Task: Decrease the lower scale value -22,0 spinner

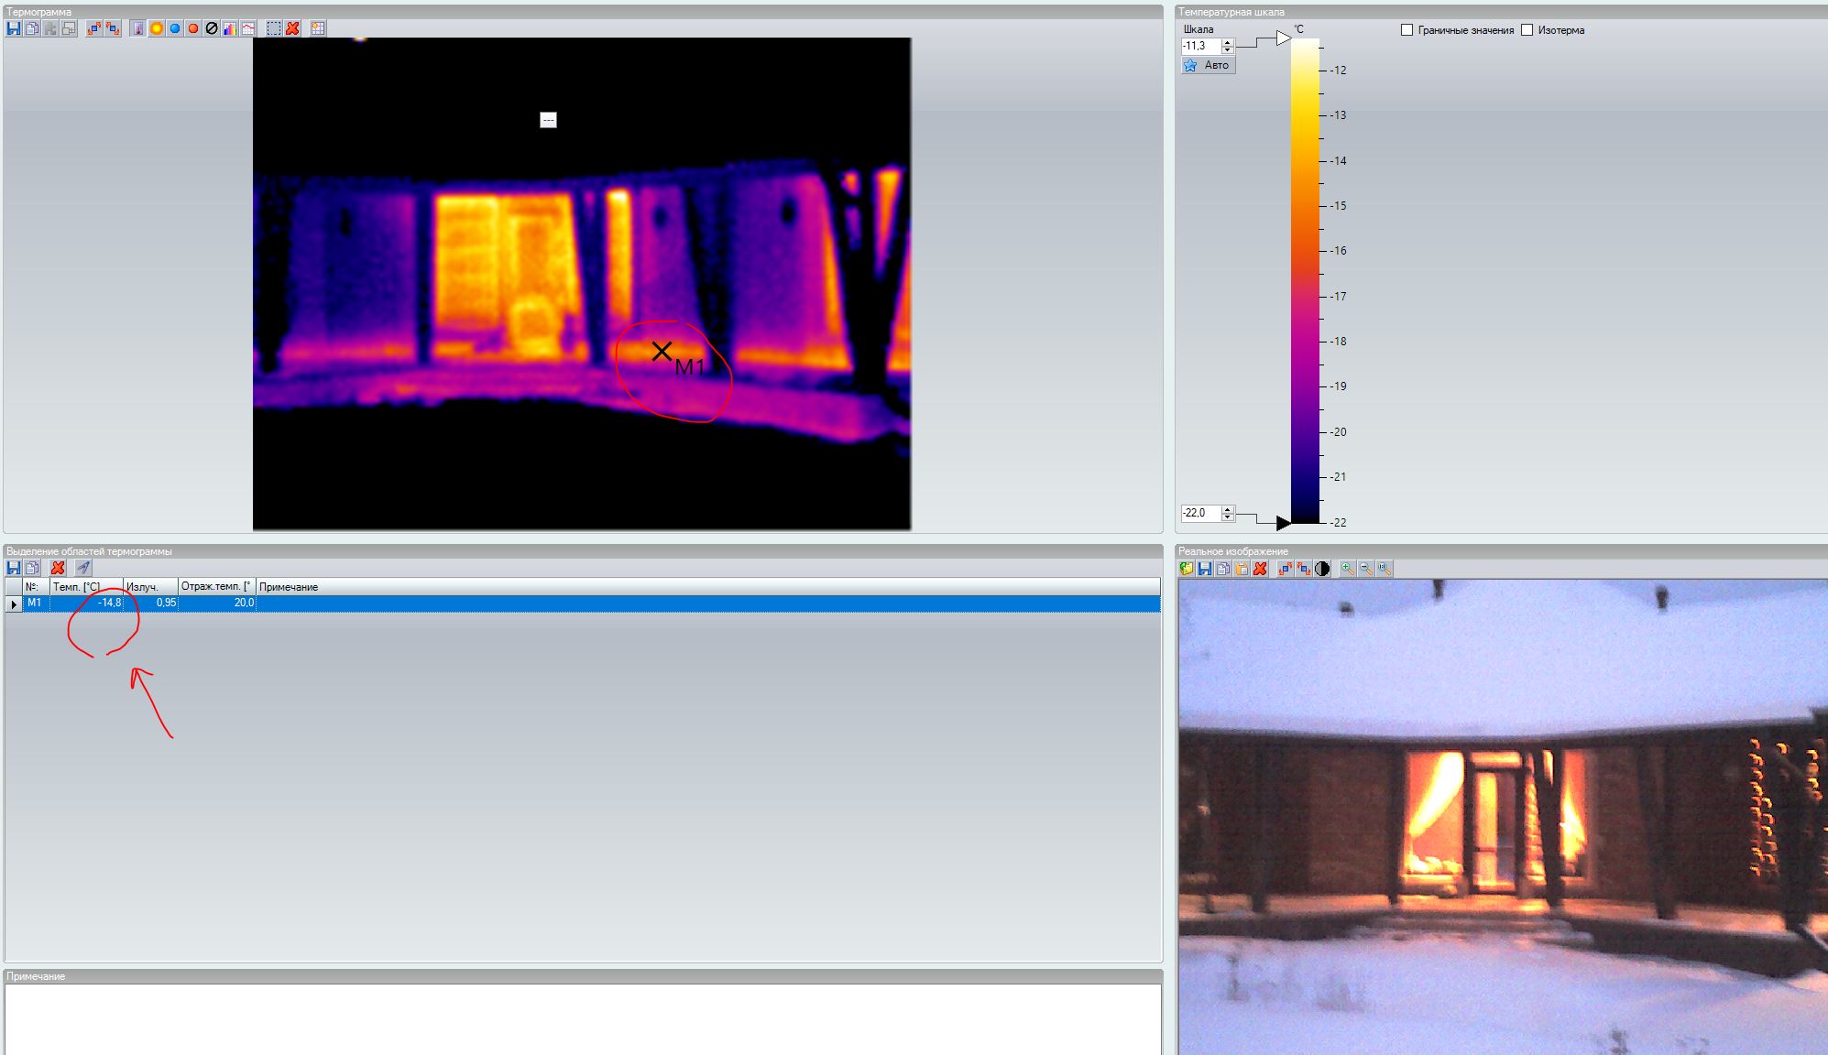Action: point(1228,517)
